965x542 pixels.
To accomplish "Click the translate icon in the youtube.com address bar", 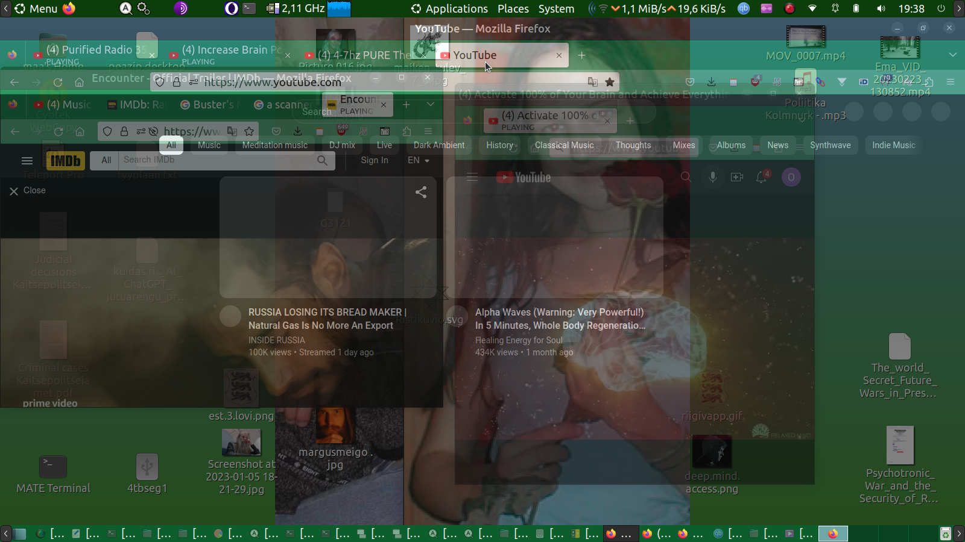I will tap(593, 82).
